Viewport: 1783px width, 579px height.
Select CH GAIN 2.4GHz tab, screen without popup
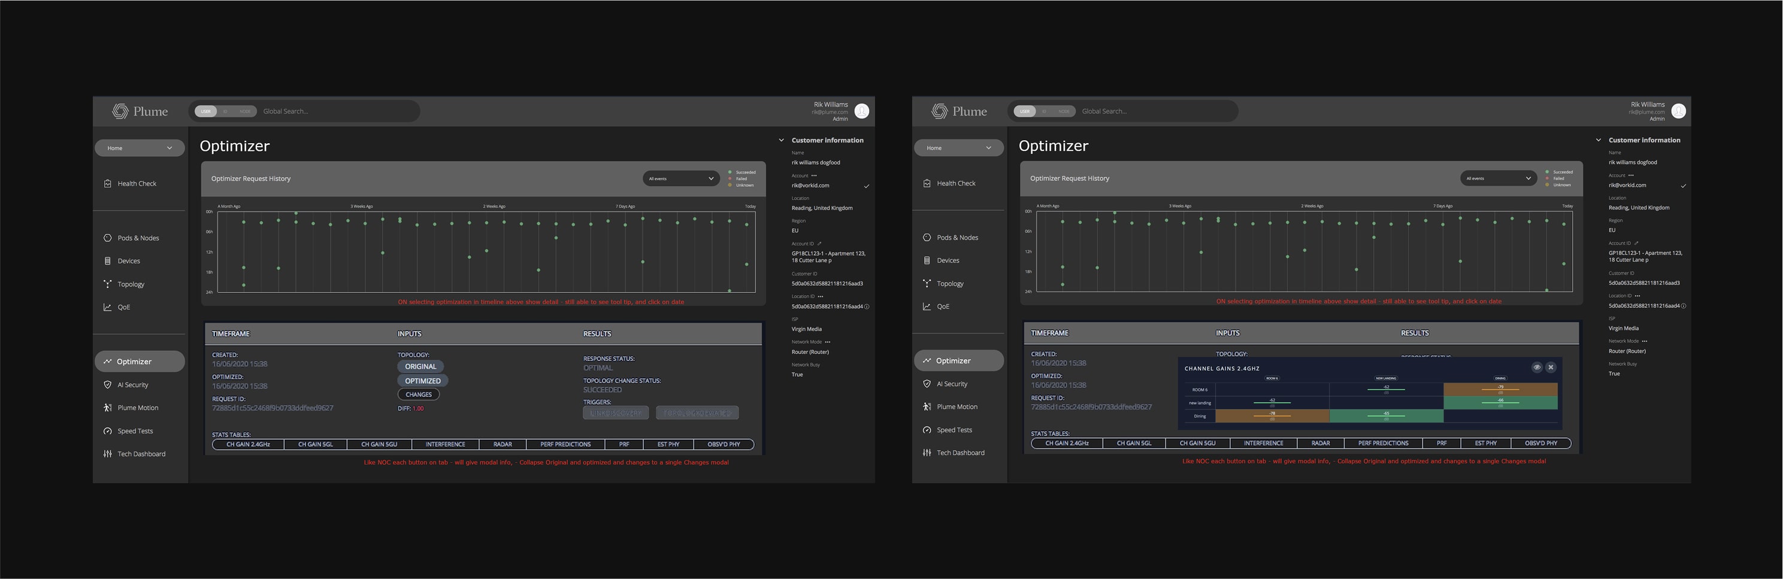tap(249, 444)
